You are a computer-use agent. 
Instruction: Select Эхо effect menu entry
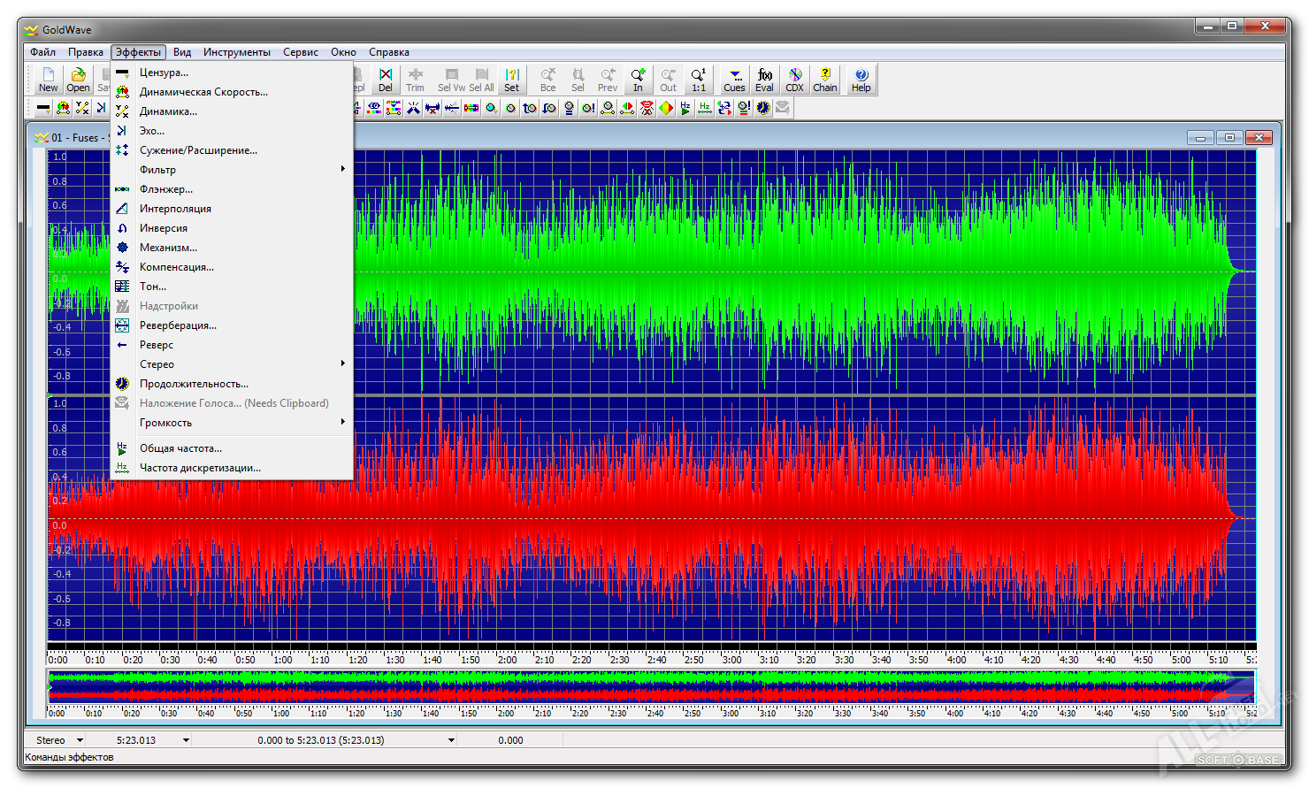152,131
